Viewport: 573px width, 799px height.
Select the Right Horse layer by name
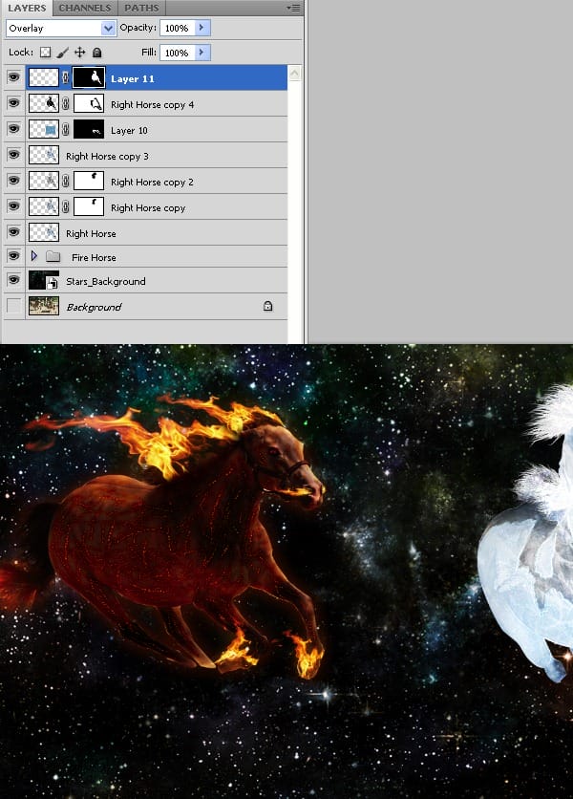(91, 233)
